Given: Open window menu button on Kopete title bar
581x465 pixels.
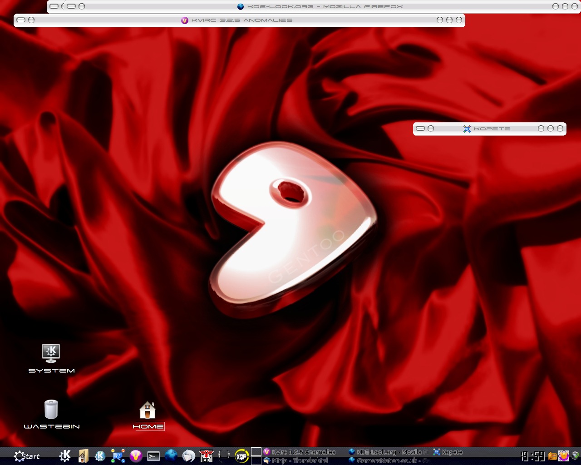Looking at the screenshot, I should [420, 129].
